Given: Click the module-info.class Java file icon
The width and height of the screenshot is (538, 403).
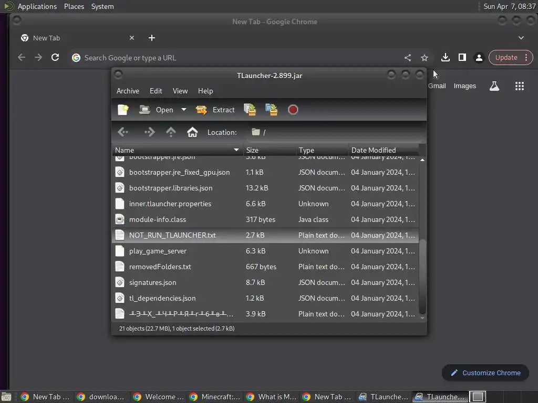Looking at the screenshot, I should click(120, 219).
